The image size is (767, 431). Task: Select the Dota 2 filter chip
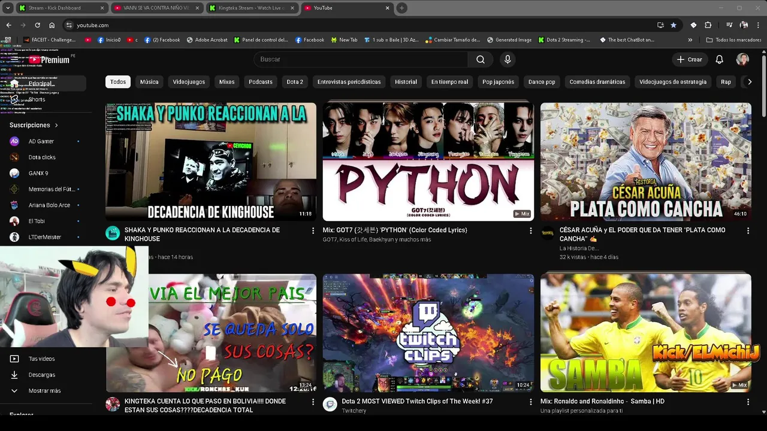(295, 82)
